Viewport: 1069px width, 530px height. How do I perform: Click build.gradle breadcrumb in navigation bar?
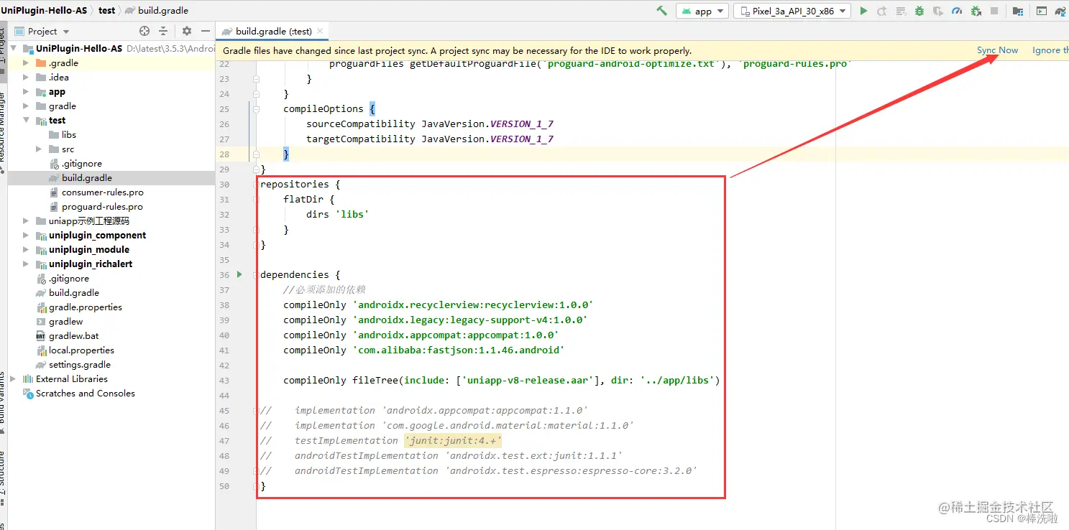pos(156,11)
